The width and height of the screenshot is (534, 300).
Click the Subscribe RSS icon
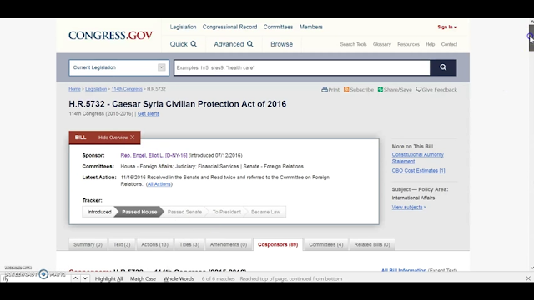[346, 89]
